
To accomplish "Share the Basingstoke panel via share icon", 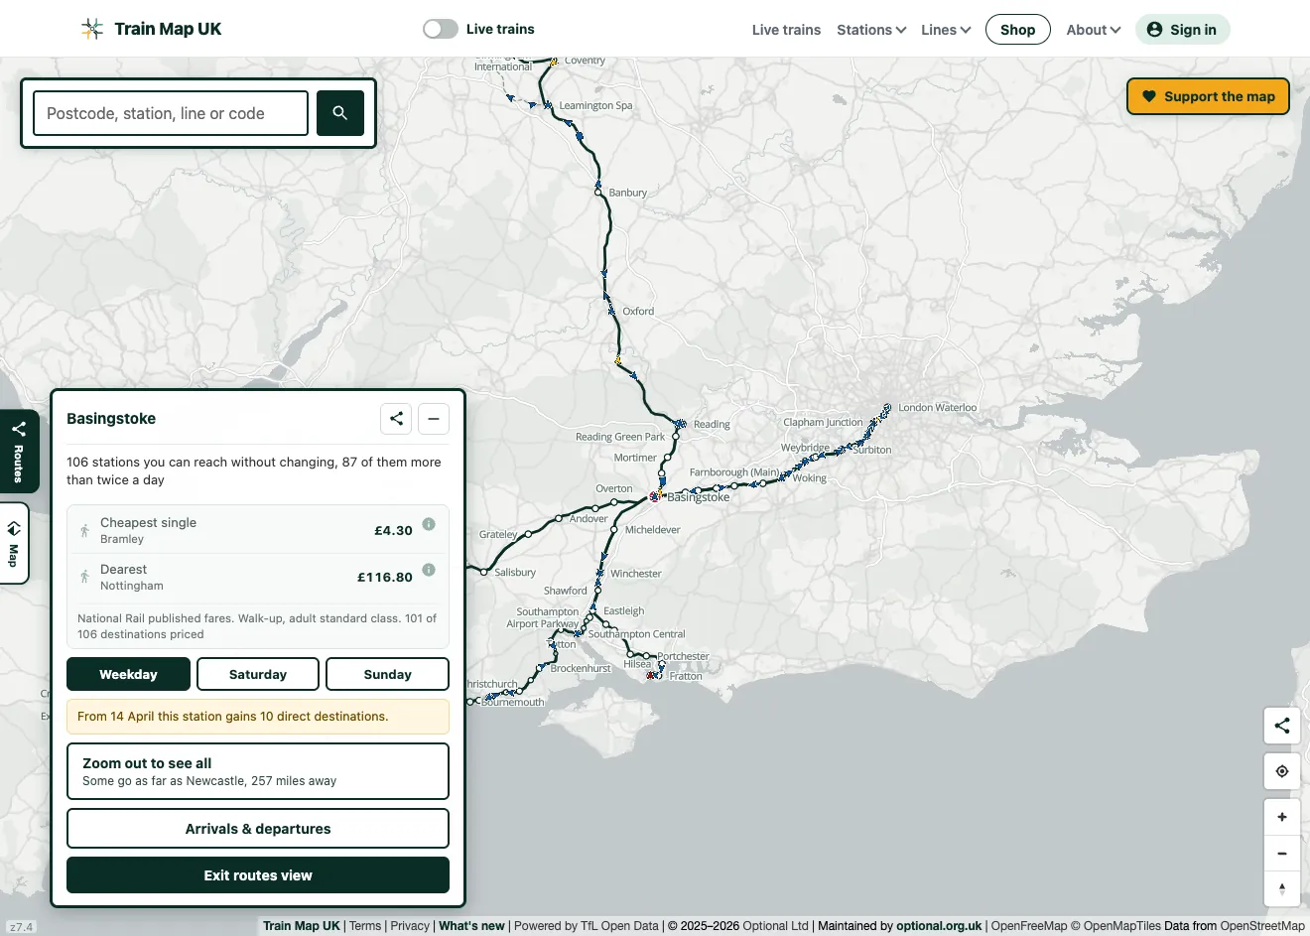I will point(396,419).
